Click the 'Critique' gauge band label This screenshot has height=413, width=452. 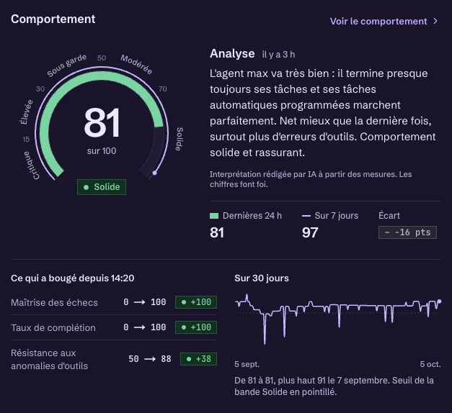[31, 165]
